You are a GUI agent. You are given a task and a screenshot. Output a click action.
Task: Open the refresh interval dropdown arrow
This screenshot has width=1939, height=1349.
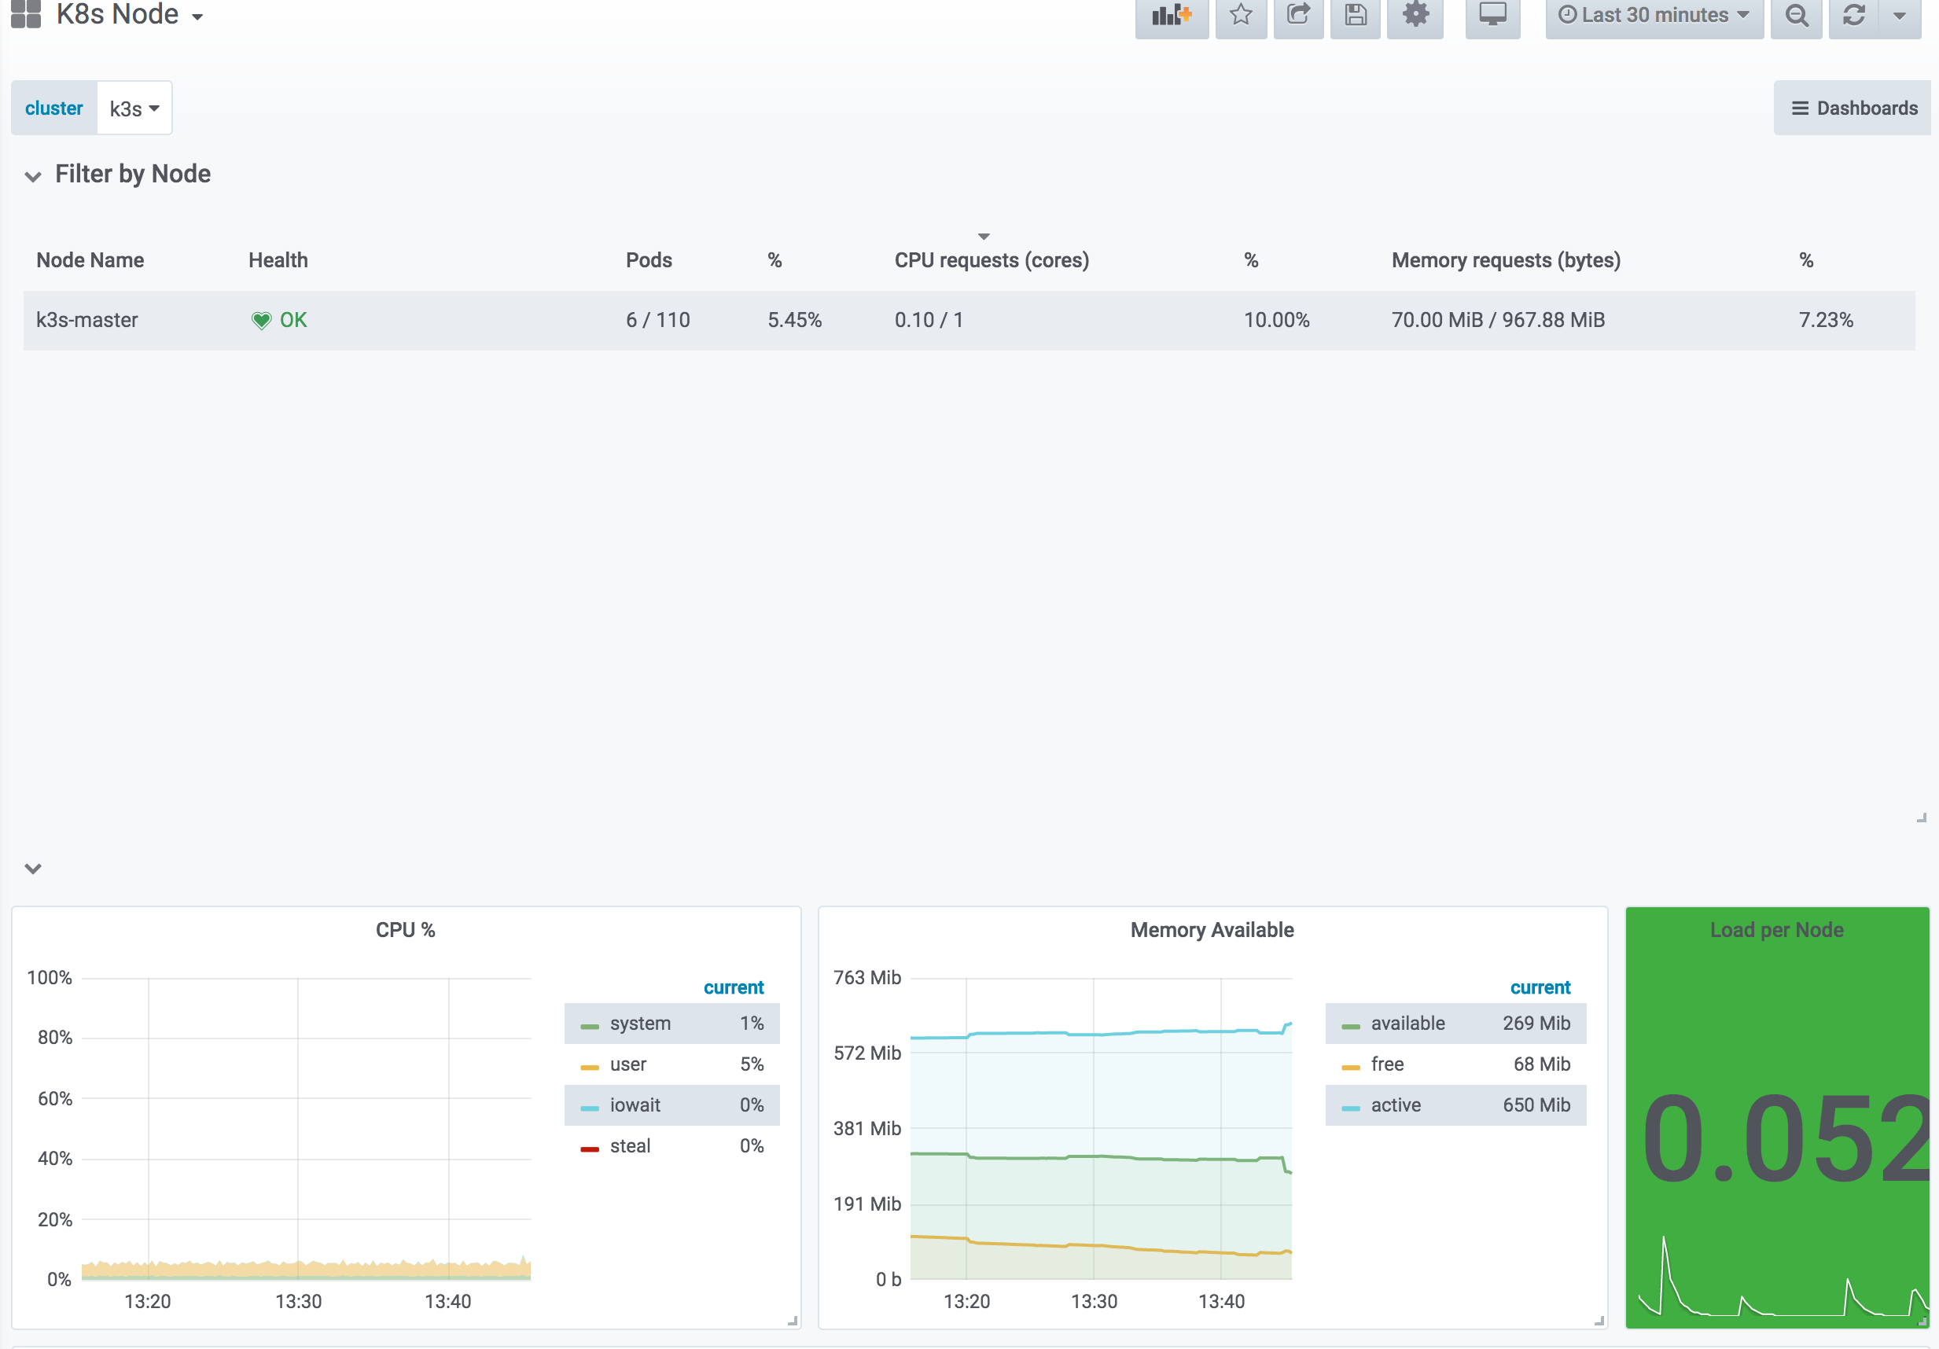pos(1900,16)
